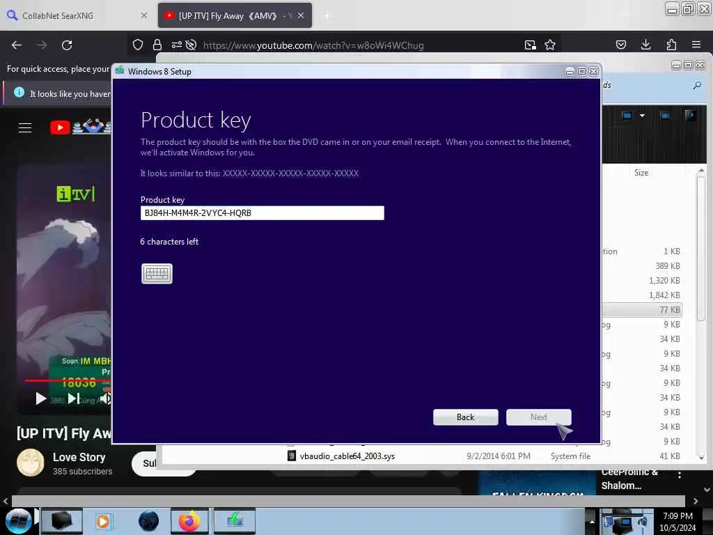Open the Love Story channel name link
The height and width of the screenshot is (535, 713).
click(x=79, y=457)
